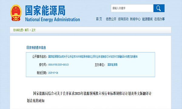The image size is (182, 109).
Task: Open the 信息公开 navigation item
Action: point(111,19)
